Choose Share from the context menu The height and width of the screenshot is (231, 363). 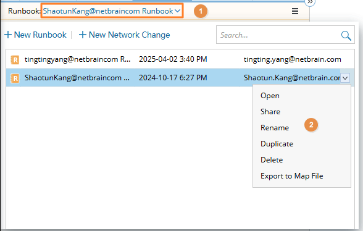(270, 112)
